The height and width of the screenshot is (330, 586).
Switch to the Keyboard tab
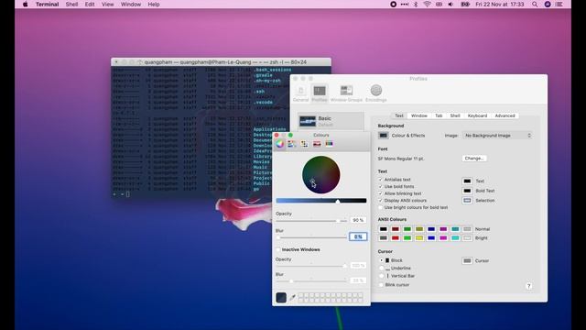pos(477,116)
